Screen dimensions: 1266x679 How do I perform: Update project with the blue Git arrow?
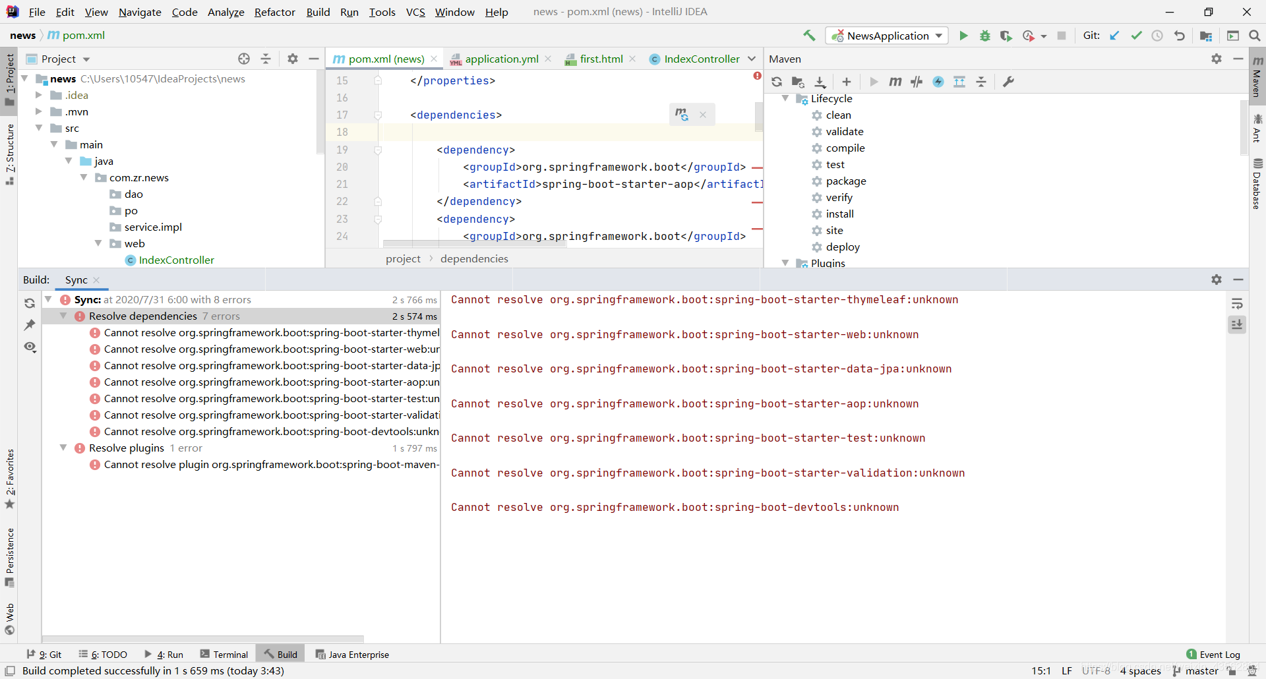(1114, 36)
